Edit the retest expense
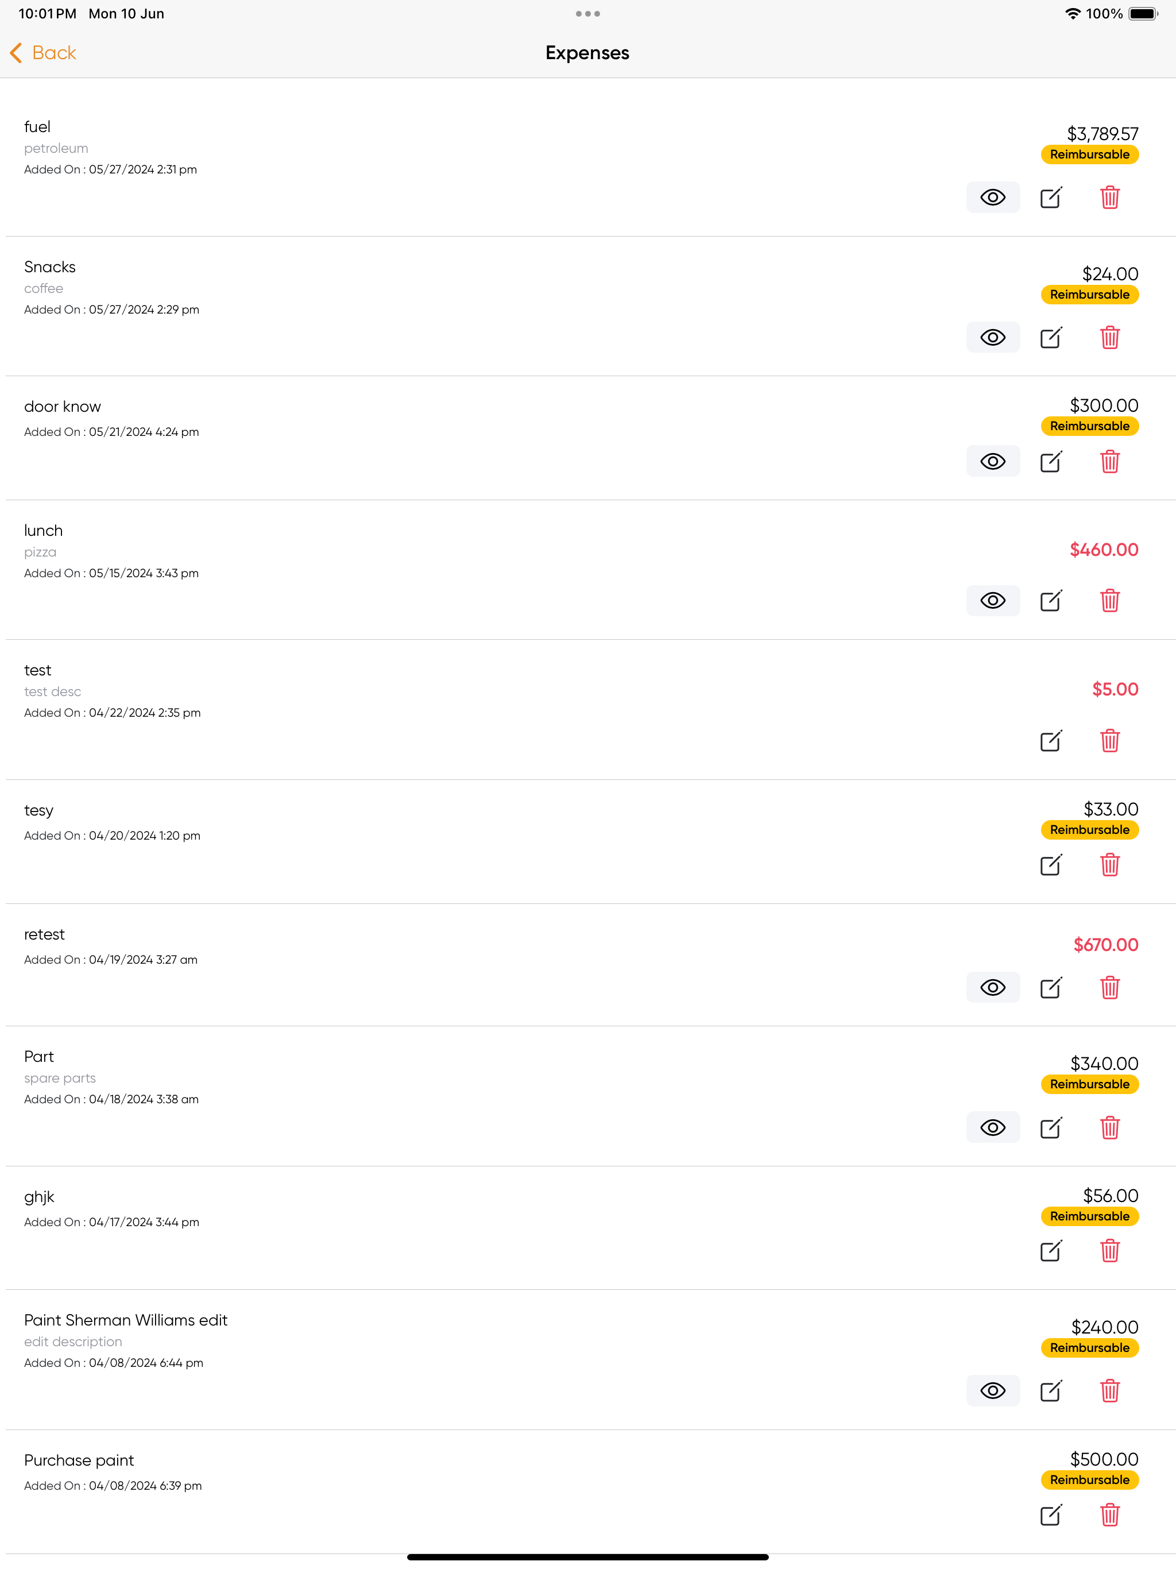This screenshot has width=1176, height=1569. point(1050,987)
